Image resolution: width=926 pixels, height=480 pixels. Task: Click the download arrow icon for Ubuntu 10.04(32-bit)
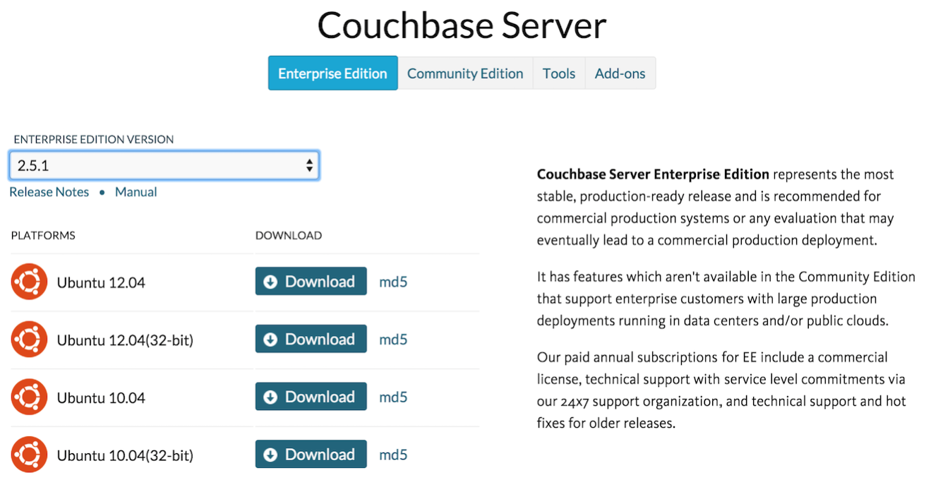[x=271, y=454]
